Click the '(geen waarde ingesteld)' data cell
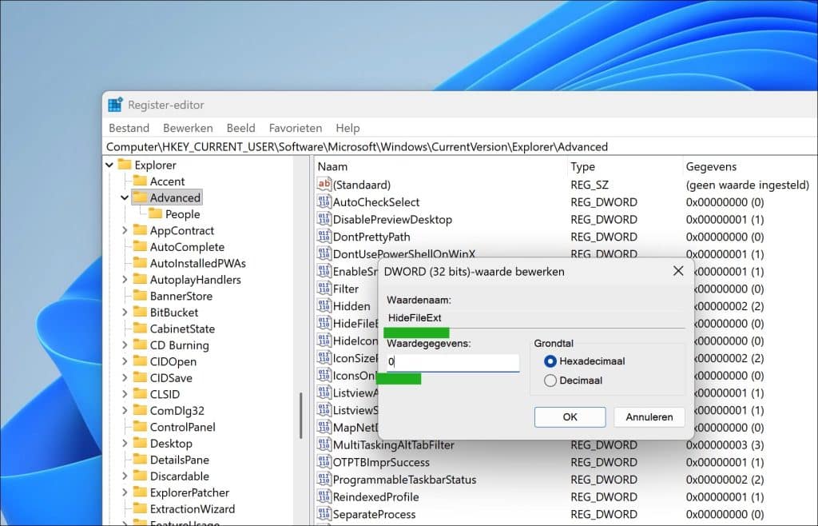This screenshot has height=526, width=818. [x=747, y=185]
